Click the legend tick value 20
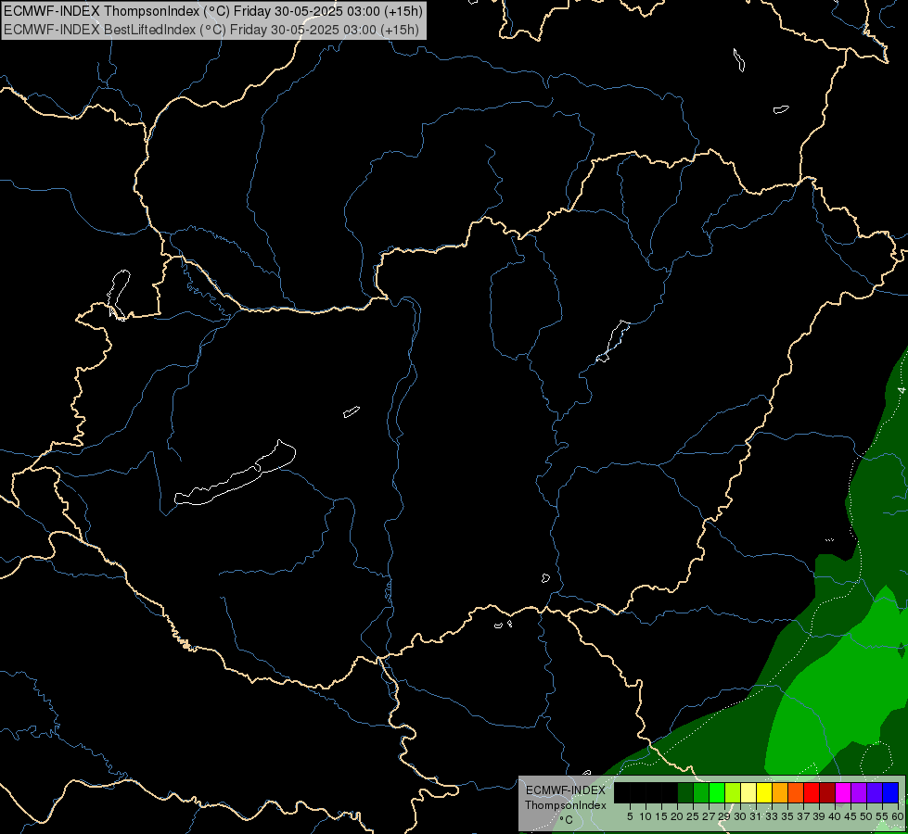Screen dimensions: 908x834 click(678, 816)
